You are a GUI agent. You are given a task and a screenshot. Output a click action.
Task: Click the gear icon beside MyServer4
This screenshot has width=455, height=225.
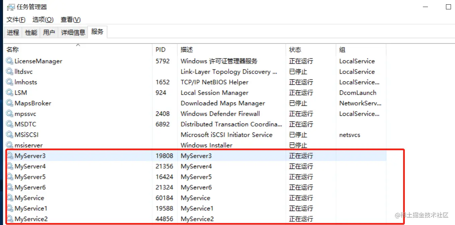click(9, 166)
